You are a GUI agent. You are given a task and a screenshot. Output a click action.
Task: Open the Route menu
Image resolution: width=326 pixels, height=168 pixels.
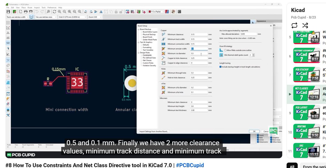point(30,7)
